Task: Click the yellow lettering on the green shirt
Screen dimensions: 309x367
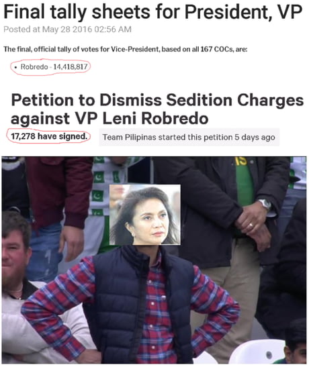Action: tap(241, 161)
